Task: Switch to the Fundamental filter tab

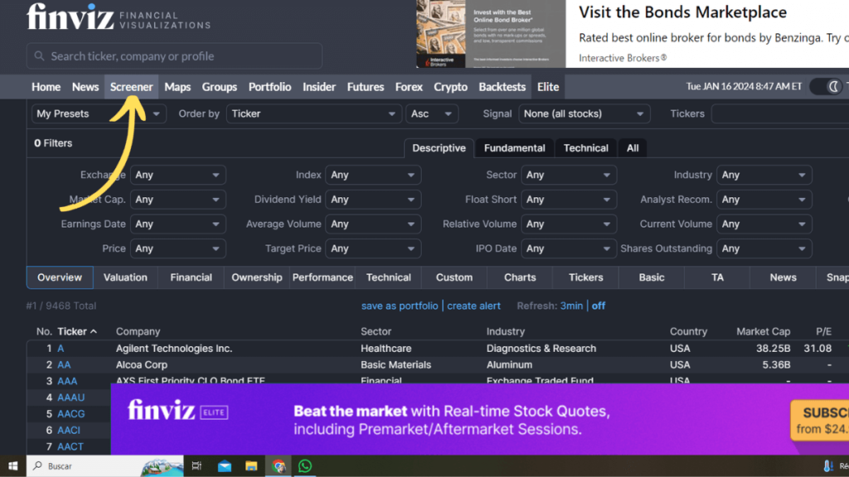Action: click(514, 148)
